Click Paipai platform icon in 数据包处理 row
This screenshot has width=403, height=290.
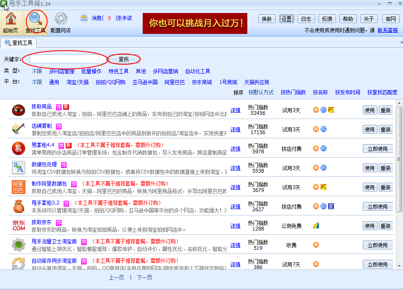[323, 168]
